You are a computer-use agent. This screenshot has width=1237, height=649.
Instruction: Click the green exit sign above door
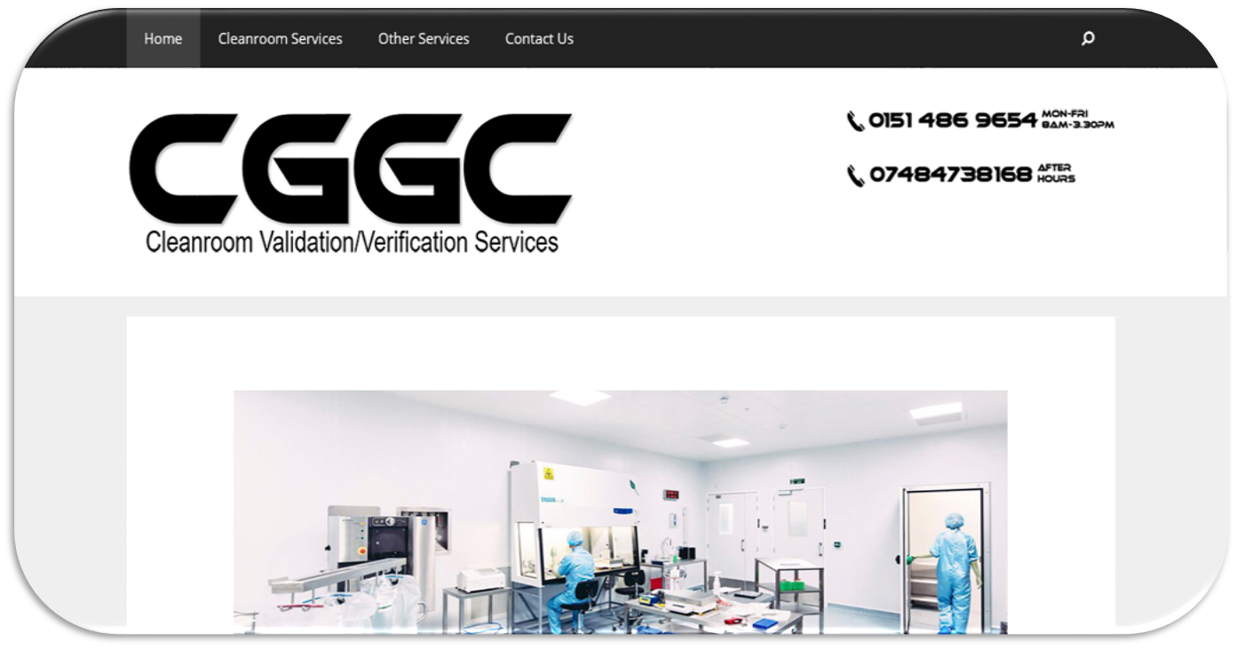(797, 481)
